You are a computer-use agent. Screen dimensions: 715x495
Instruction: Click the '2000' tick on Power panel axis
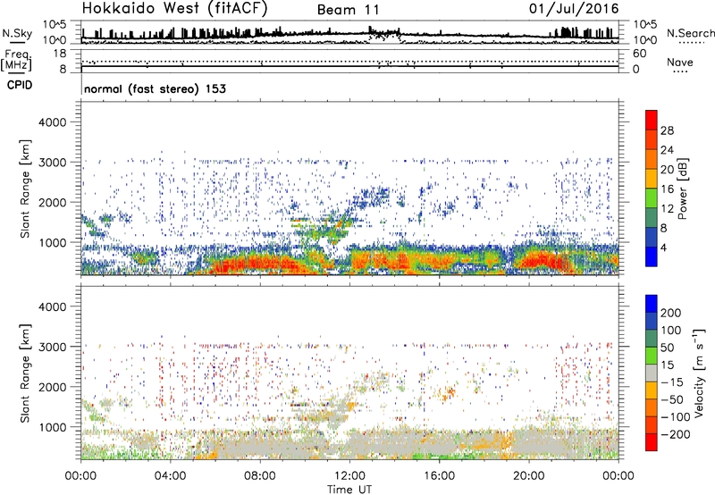point(53,202)
